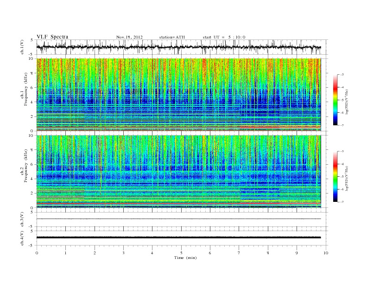Click the '8' kHz tick on ch.1 frequency axis
Viewport: 367px width, 284px height.
[x=32, y=73]
